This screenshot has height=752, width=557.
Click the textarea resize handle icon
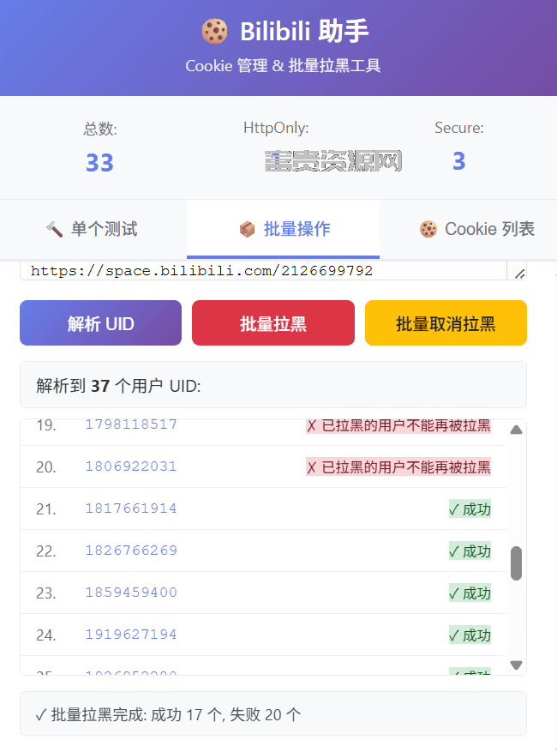click(520, 274)
